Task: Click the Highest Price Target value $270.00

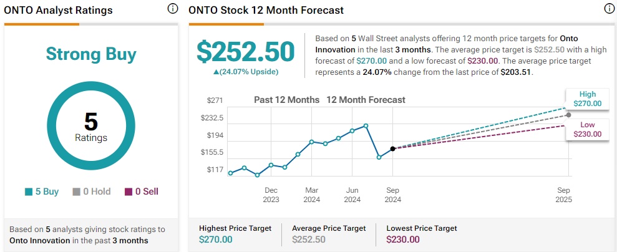Action: [216, 239]
